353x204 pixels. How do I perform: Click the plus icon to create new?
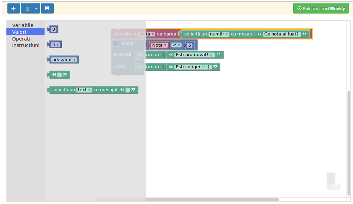coord(13,8)
